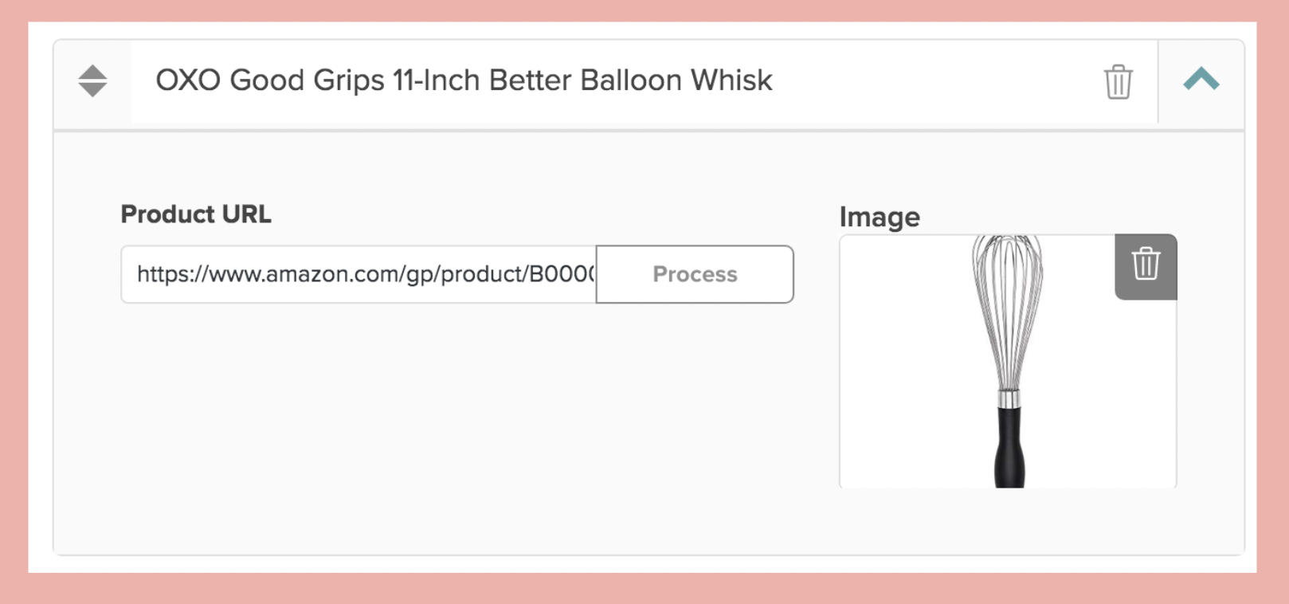Click the Image section label
Image resolution: width=1289 pixels, height=604 pixels.
(879, 217)
